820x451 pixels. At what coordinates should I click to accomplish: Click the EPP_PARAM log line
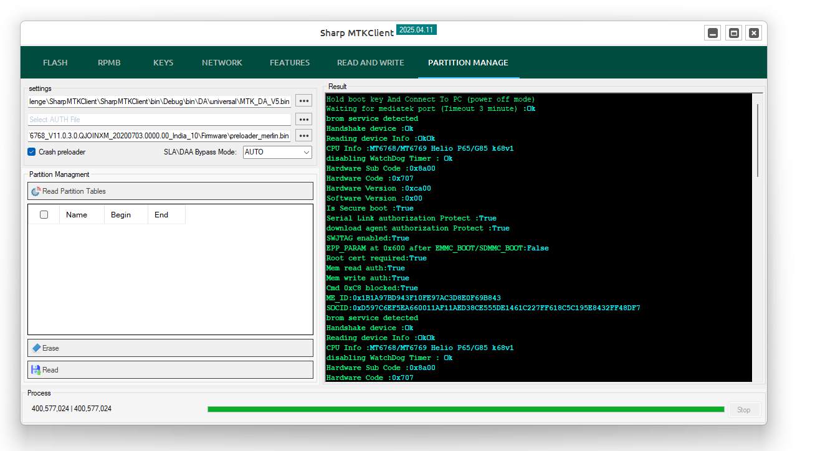point(437,248)
